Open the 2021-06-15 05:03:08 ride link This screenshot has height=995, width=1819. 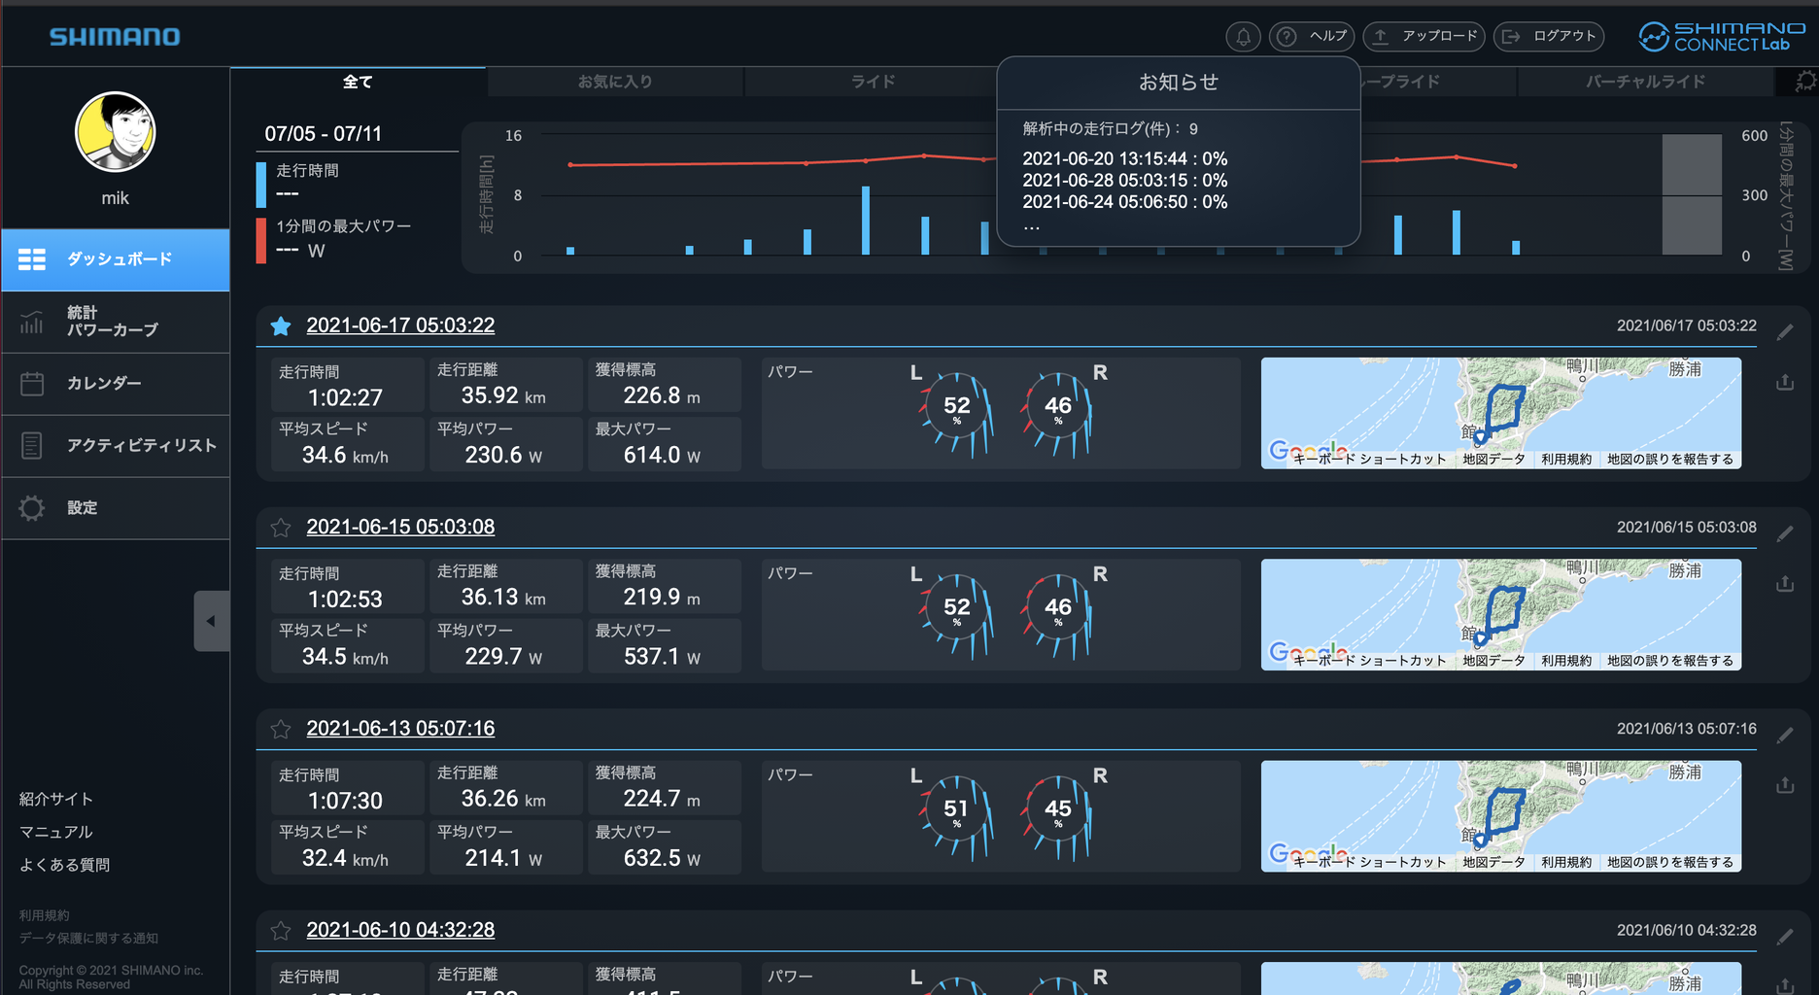click(400, 527)
